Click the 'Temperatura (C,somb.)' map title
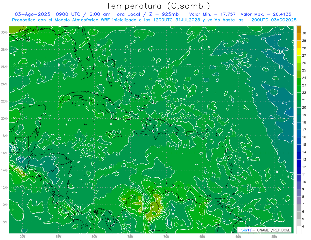 click(x=158, y=6)
